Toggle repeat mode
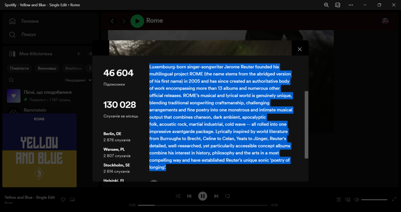 pyautogui.click(x=228, y=196)
